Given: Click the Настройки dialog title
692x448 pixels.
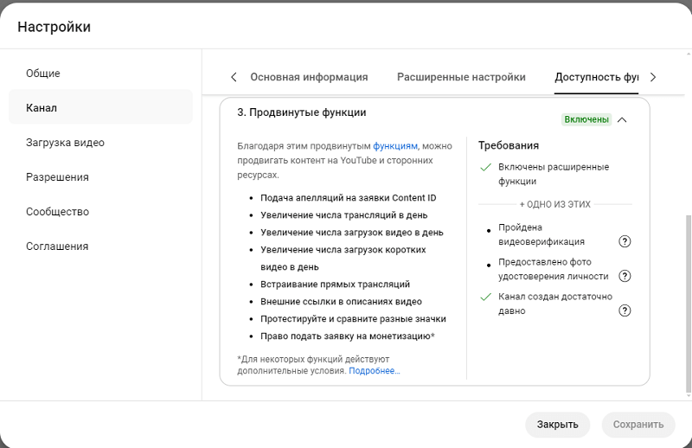Looking at the screenshot, I should pos(54,27).
